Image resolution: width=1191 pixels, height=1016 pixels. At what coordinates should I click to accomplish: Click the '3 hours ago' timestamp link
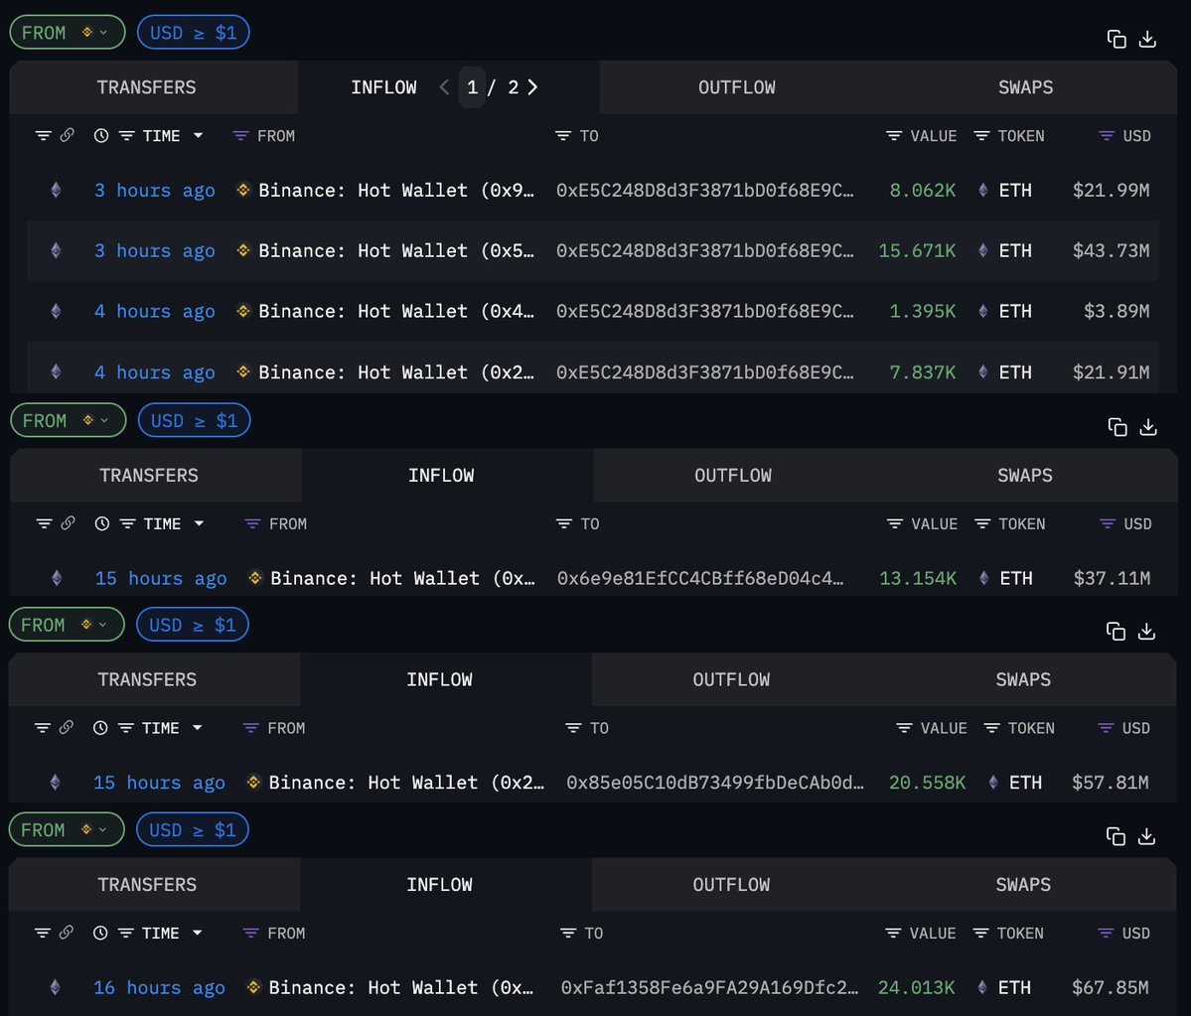coord(154,190)
